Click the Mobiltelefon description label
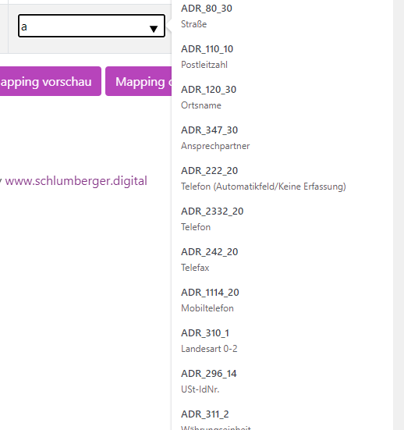The width and height of the screenshot is (404, 430). (207, 308)
